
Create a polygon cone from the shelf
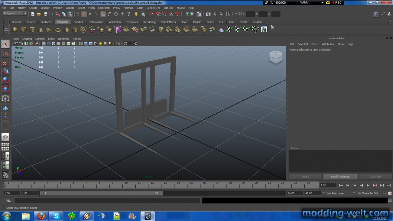pos(40,29)
